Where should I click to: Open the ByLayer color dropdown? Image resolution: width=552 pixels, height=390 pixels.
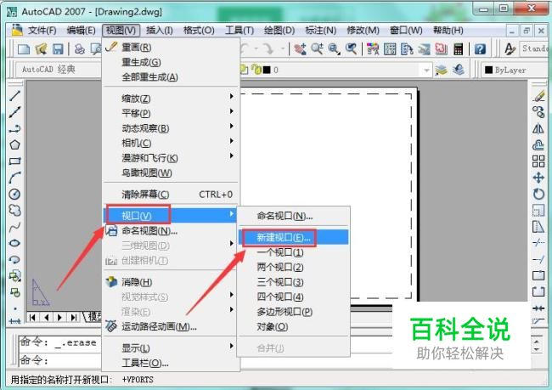pyautogui.click(x=515, y=70)
